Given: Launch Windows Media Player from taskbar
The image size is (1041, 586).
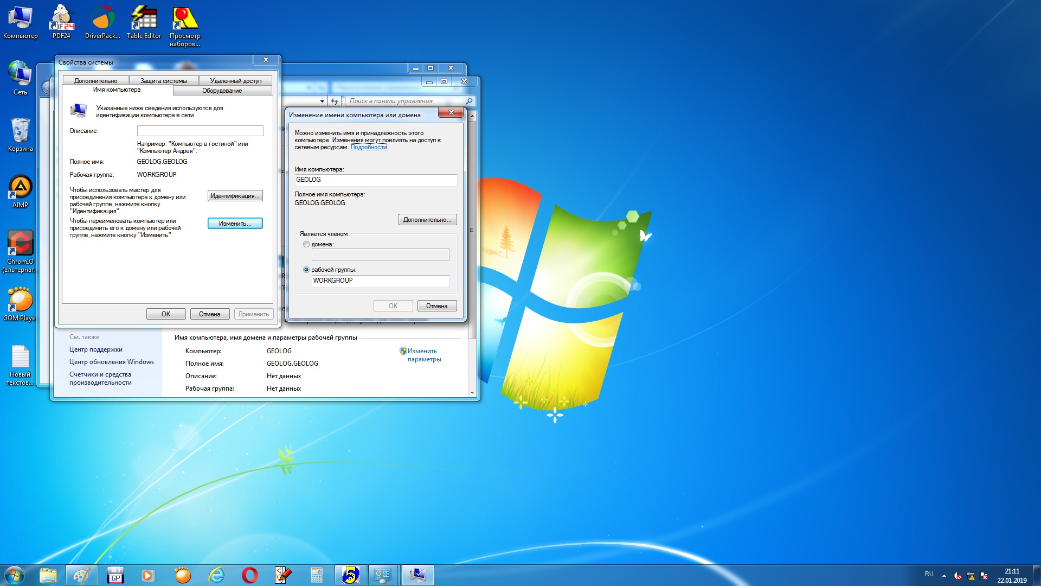Looking at the screenshot, I should pyautogui.click(x=148, y=575).
